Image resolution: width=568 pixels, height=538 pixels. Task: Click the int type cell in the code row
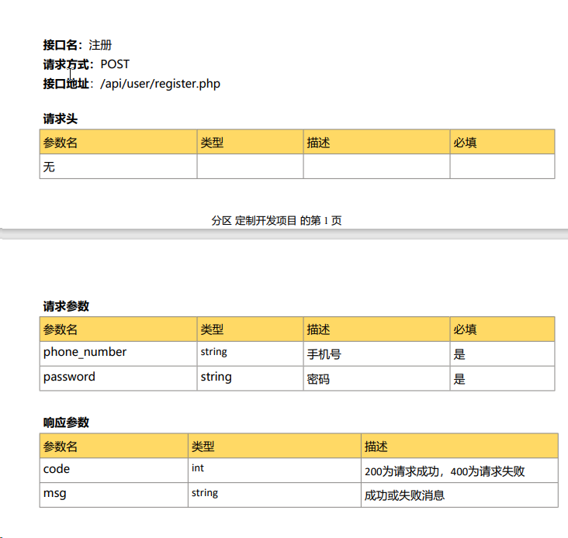275,471
